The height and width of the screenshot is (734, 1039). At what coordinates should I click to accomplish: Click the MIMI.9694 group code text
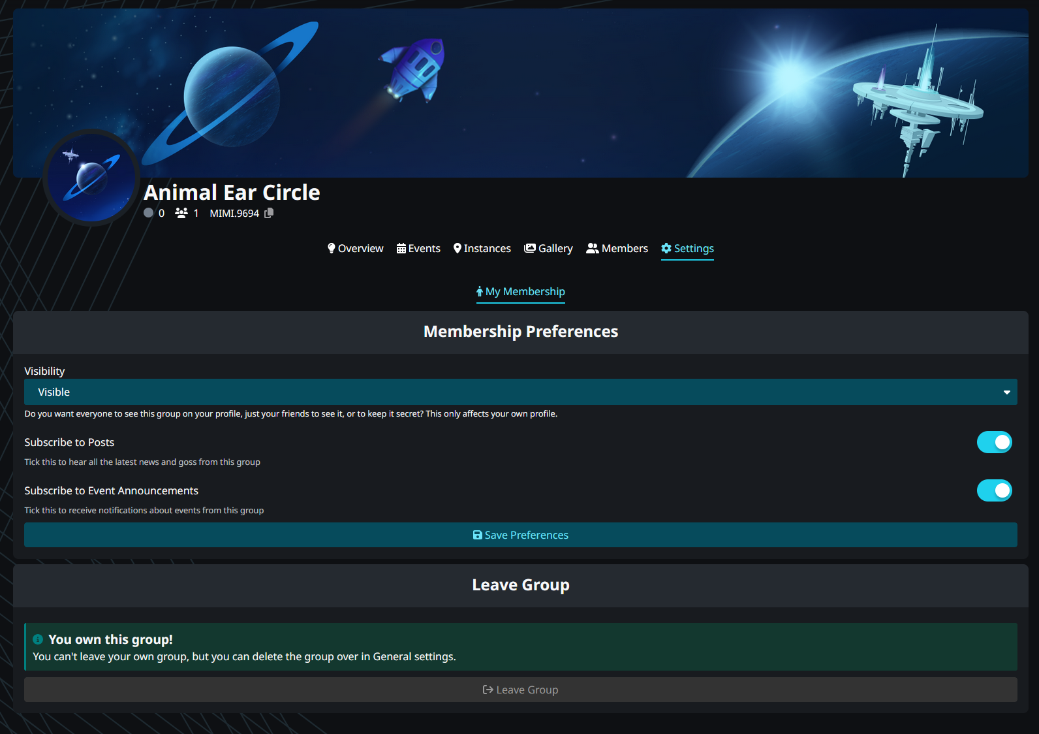coord(234,214)
